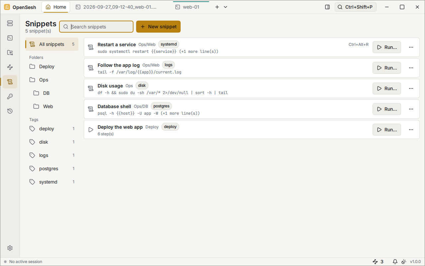Run the Follow the app log snippet
The image size is (425, 266).
pos(387,68)
